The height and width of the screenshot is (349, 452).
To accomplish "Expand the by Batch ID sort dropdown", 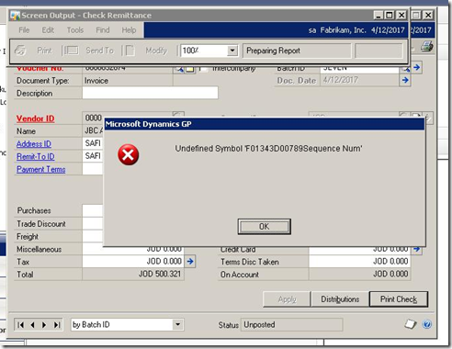I will pyautogui.click(x=177, y=324).
